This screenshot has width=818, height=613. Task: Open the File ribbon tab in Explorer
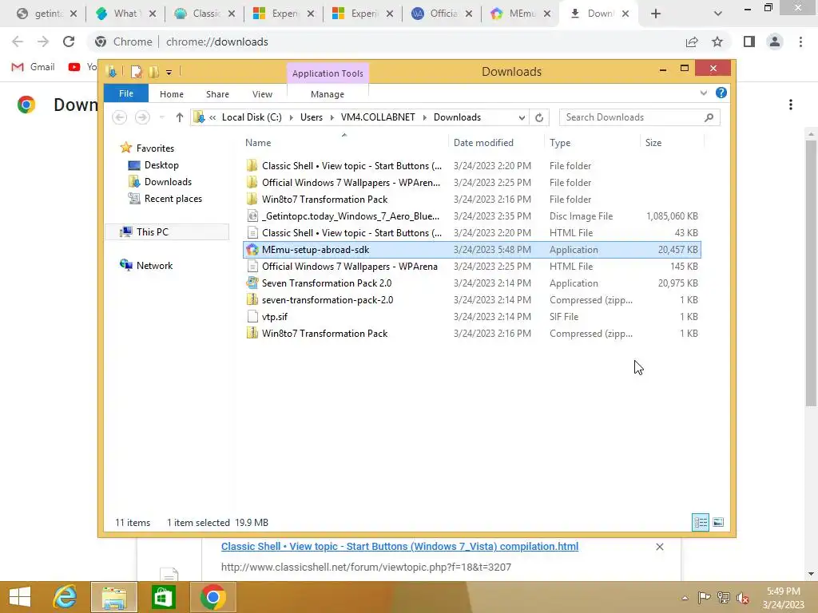(x=126, y=94)
